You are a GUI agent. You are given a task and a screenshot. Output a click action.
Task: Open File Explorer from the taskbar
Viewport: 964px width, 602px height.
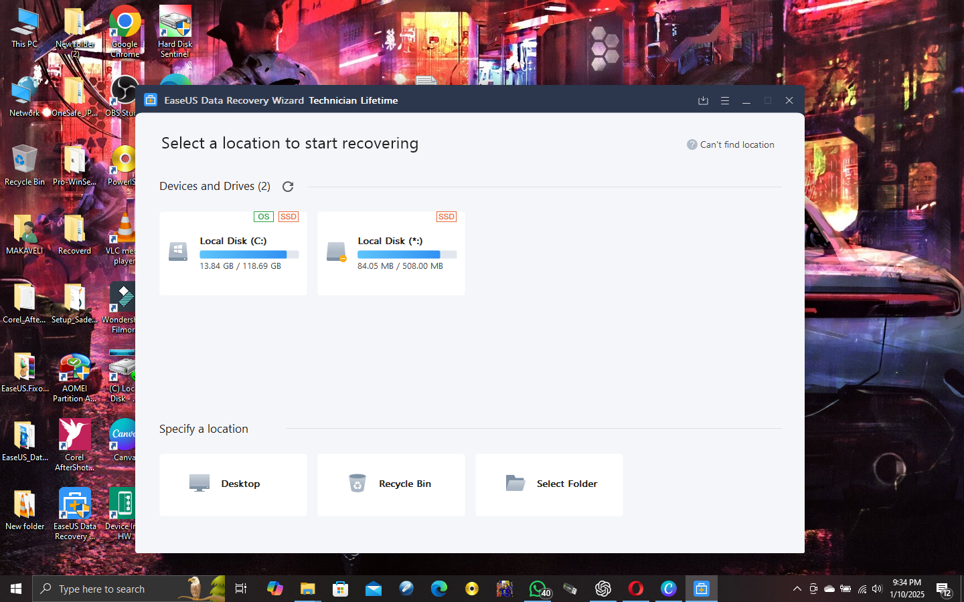click(x=307, y=589)
